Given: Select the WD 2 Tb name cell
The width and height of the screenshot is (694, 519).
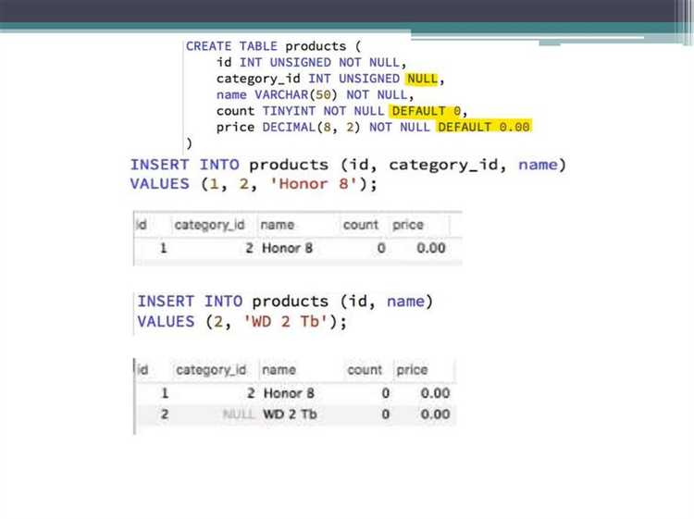Looking at the screenshot, I should [x=290, y=414].
